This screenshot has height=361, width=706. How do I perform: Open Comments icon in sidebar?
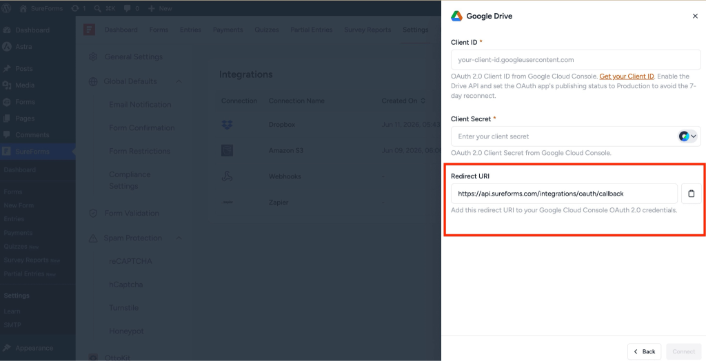tap(7, 134)
